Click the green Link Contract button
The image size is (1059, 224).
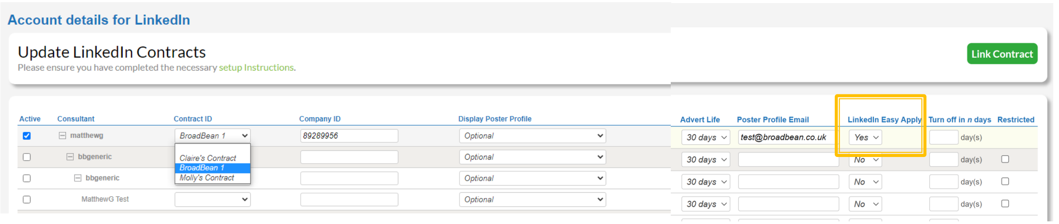point(1002,54)
